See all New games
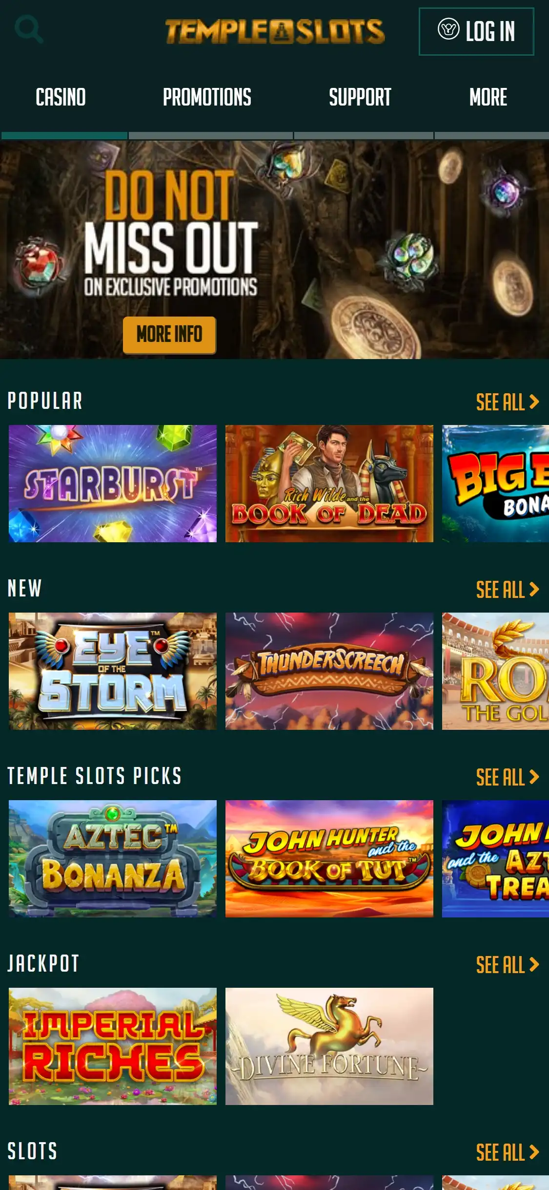This screenshot has height=1190, width=549. (508, 590)
